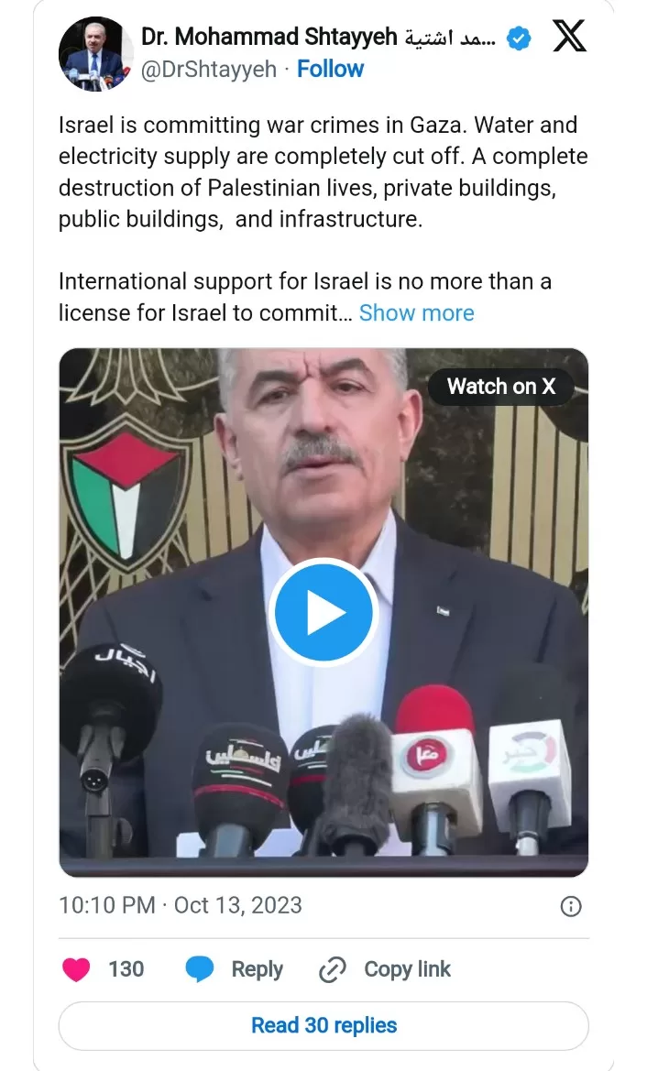This screenshot has width=647, height=1071.
Task: Click the Reply text label
Action: [257, 969]
